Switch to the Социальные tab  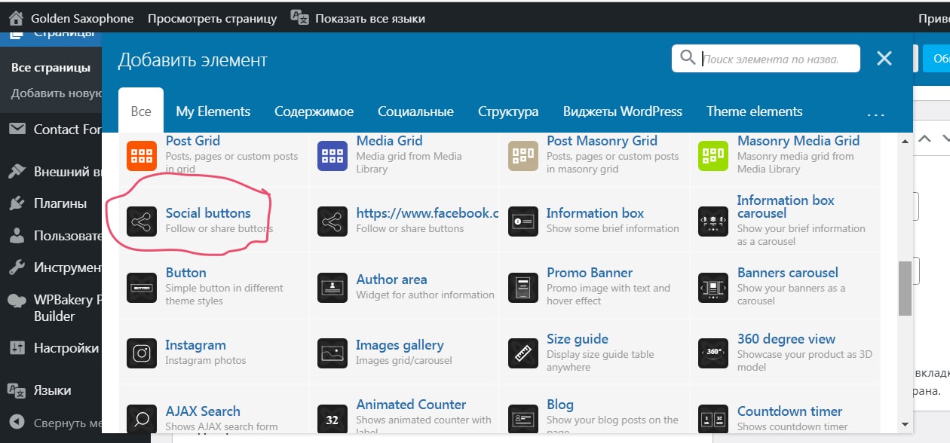pos(415,112)
